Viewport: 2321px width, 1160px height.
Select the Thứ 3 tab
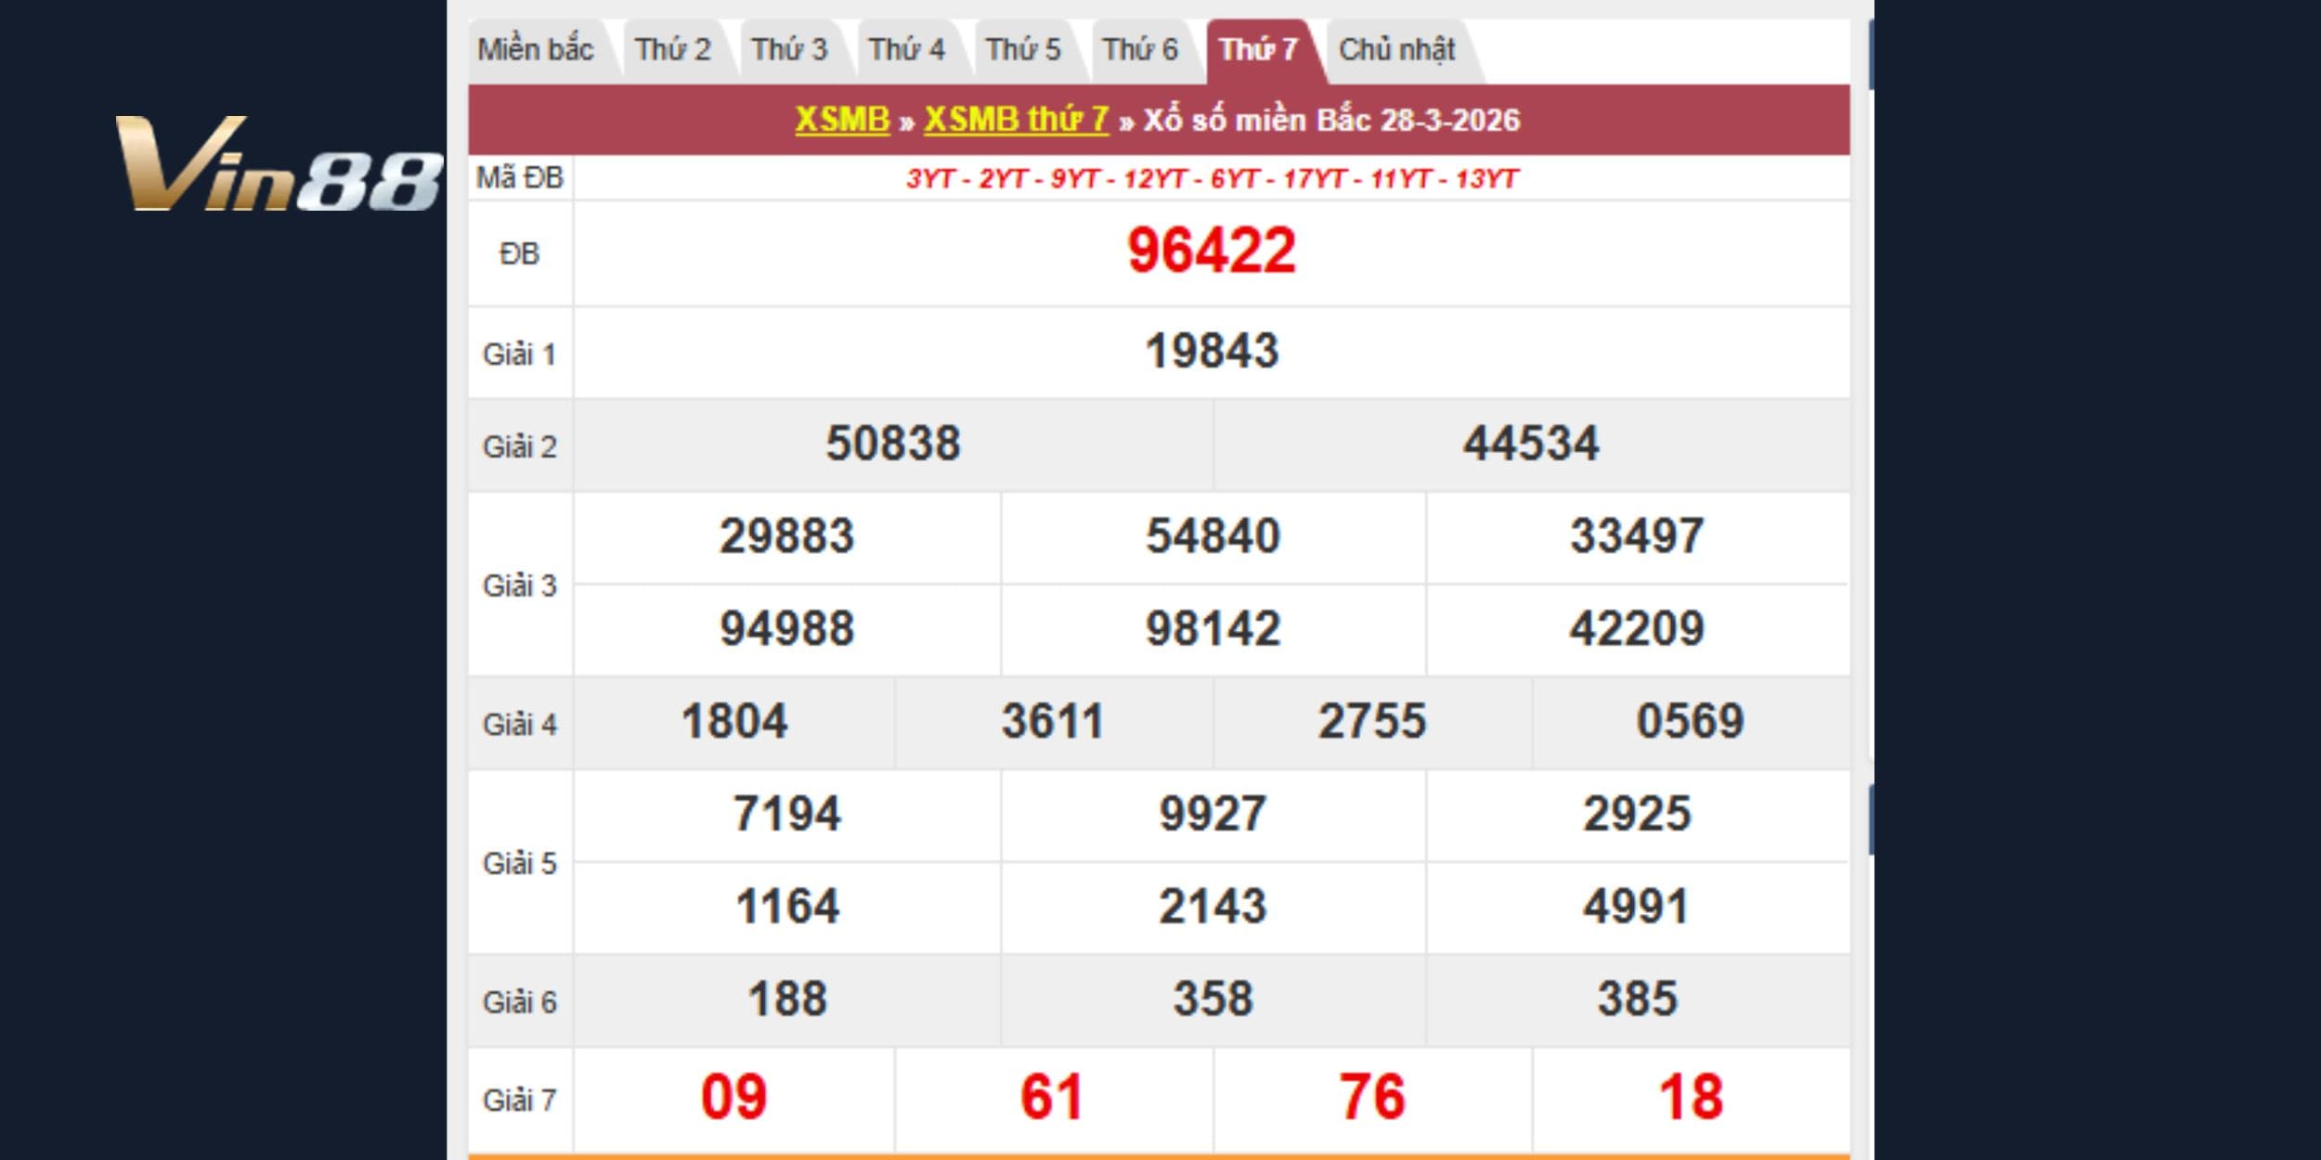point(789,49)
